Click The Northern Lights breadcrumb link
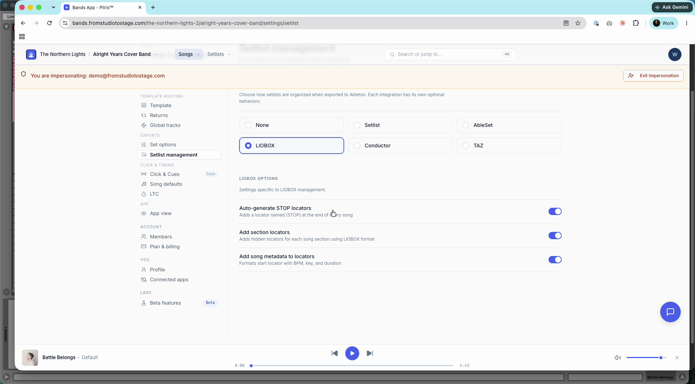The image size is (695, 384). [63, 54]
